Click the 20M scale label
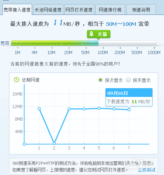Image resolution: width=164 pixels, height=175 pixels. pyautogui.click(x=68, y=53)
